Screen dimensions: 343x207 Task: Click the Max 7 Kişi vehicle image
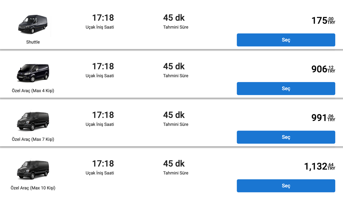(x=33, y=122)
